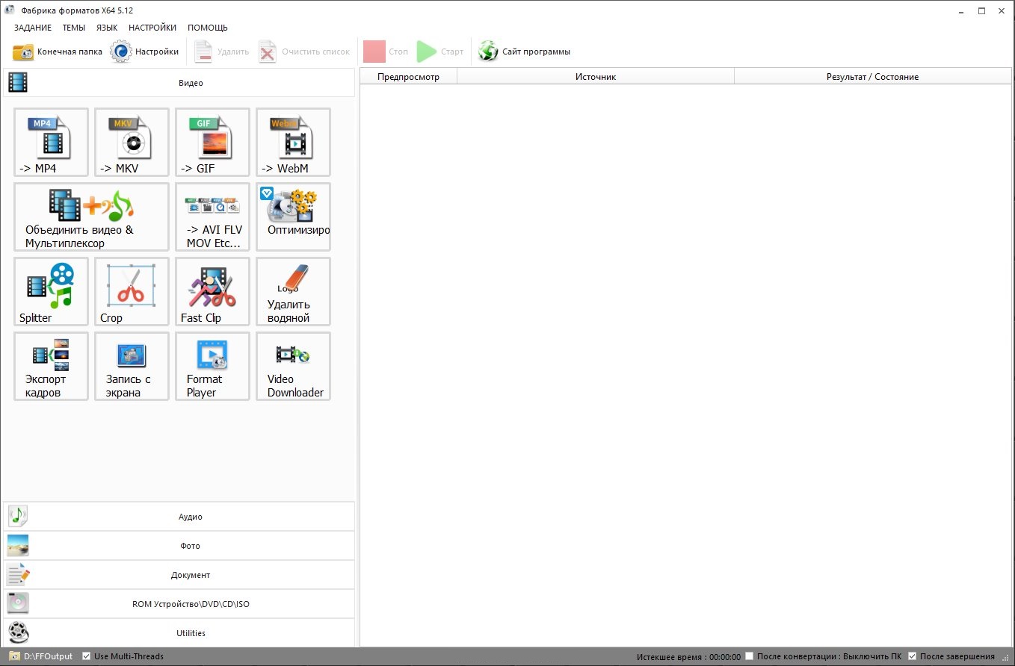Screen dimensions: 1015x666
Task: Select the -> MP4 conversion icon
Action: [x=51, y=142]
